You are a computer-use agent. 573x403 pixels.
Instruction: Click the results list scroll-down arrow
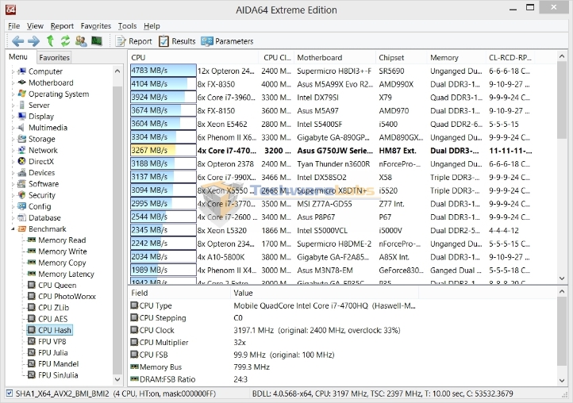tap(562, 278)
